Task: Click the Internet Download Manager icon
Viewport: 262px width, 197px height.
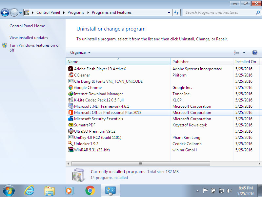Action: (71, 94)
